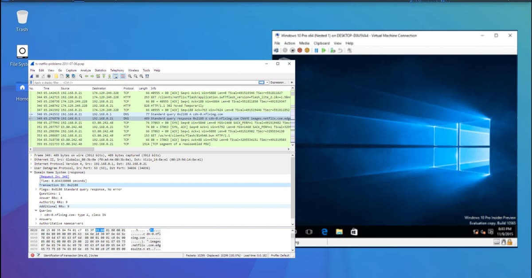Toggle auto-scroll during live capture
Image resolution: width=532 pixels, height=278 pixels.
tap(115, 76)
